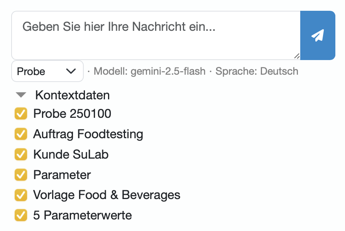Untick the Parameter checkbox
This screenshot has width=345, height=231.
(21, 175)
